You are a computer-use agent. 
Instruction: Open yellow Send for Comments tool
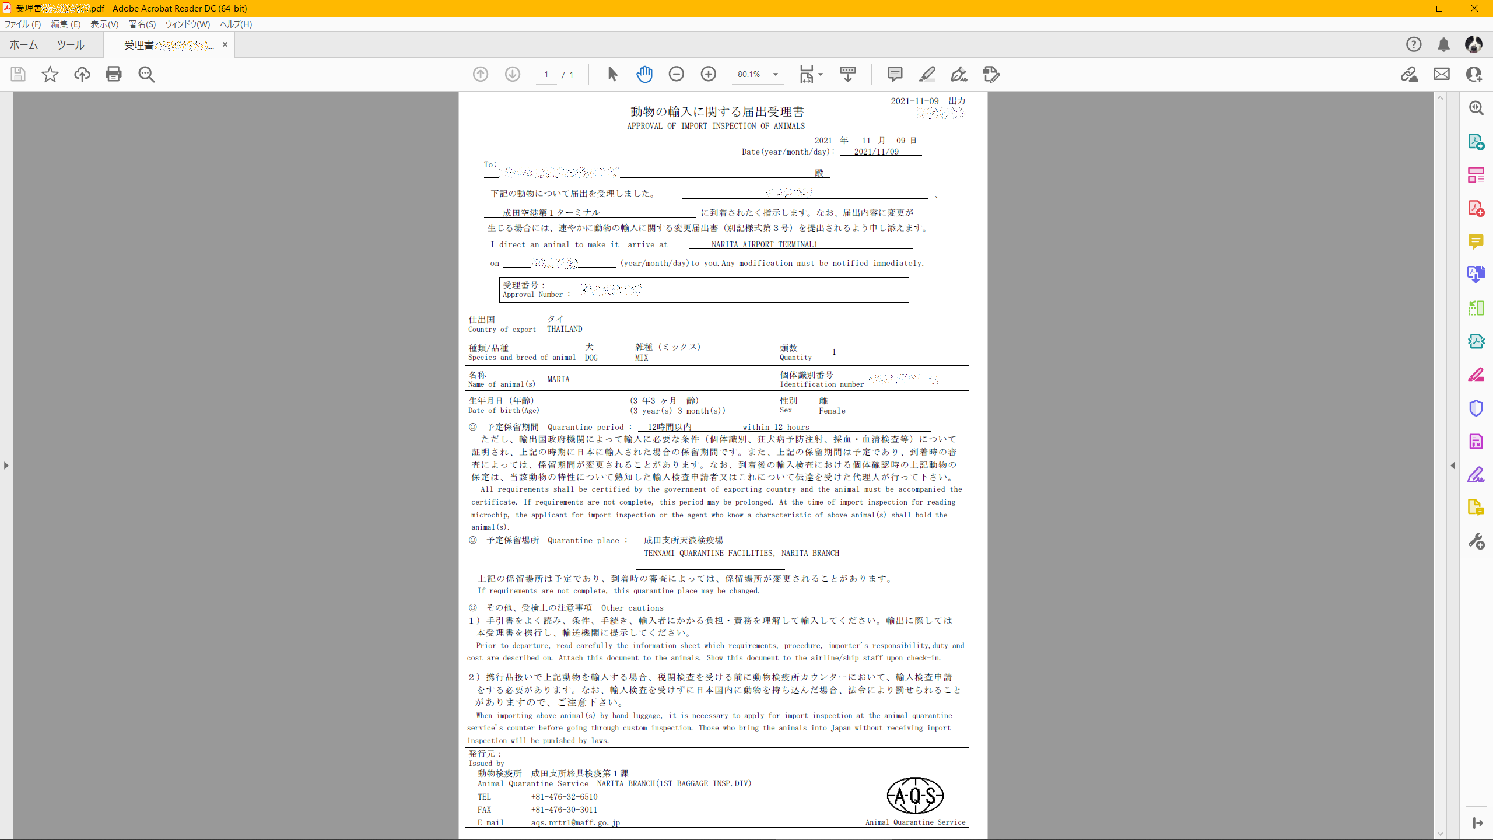coord(1476,508)
